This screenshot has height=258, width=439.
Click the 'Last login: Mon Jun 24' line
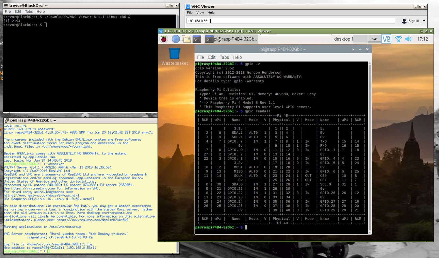pos(38,160)
